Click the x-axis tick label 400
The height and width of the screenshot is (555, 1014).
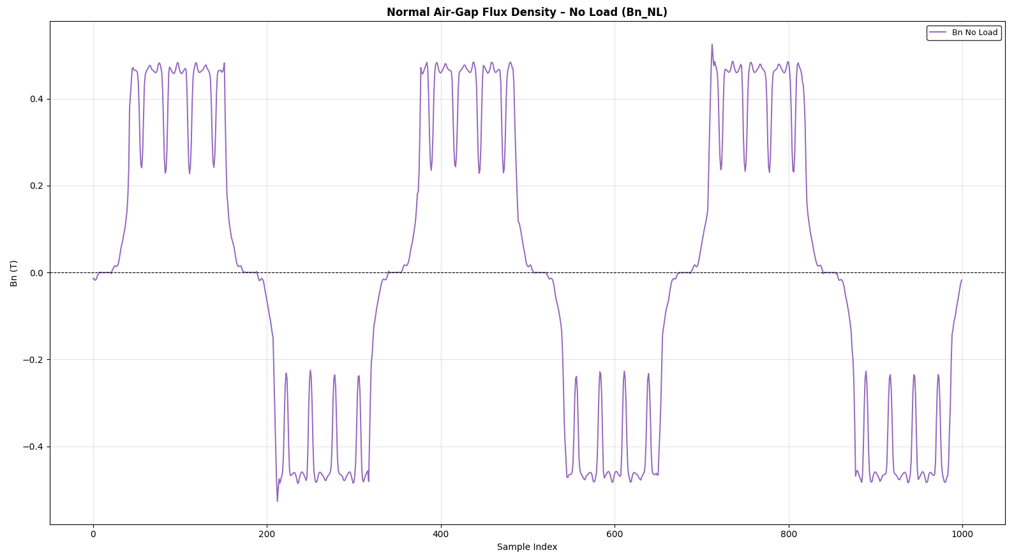click(441, 535)
